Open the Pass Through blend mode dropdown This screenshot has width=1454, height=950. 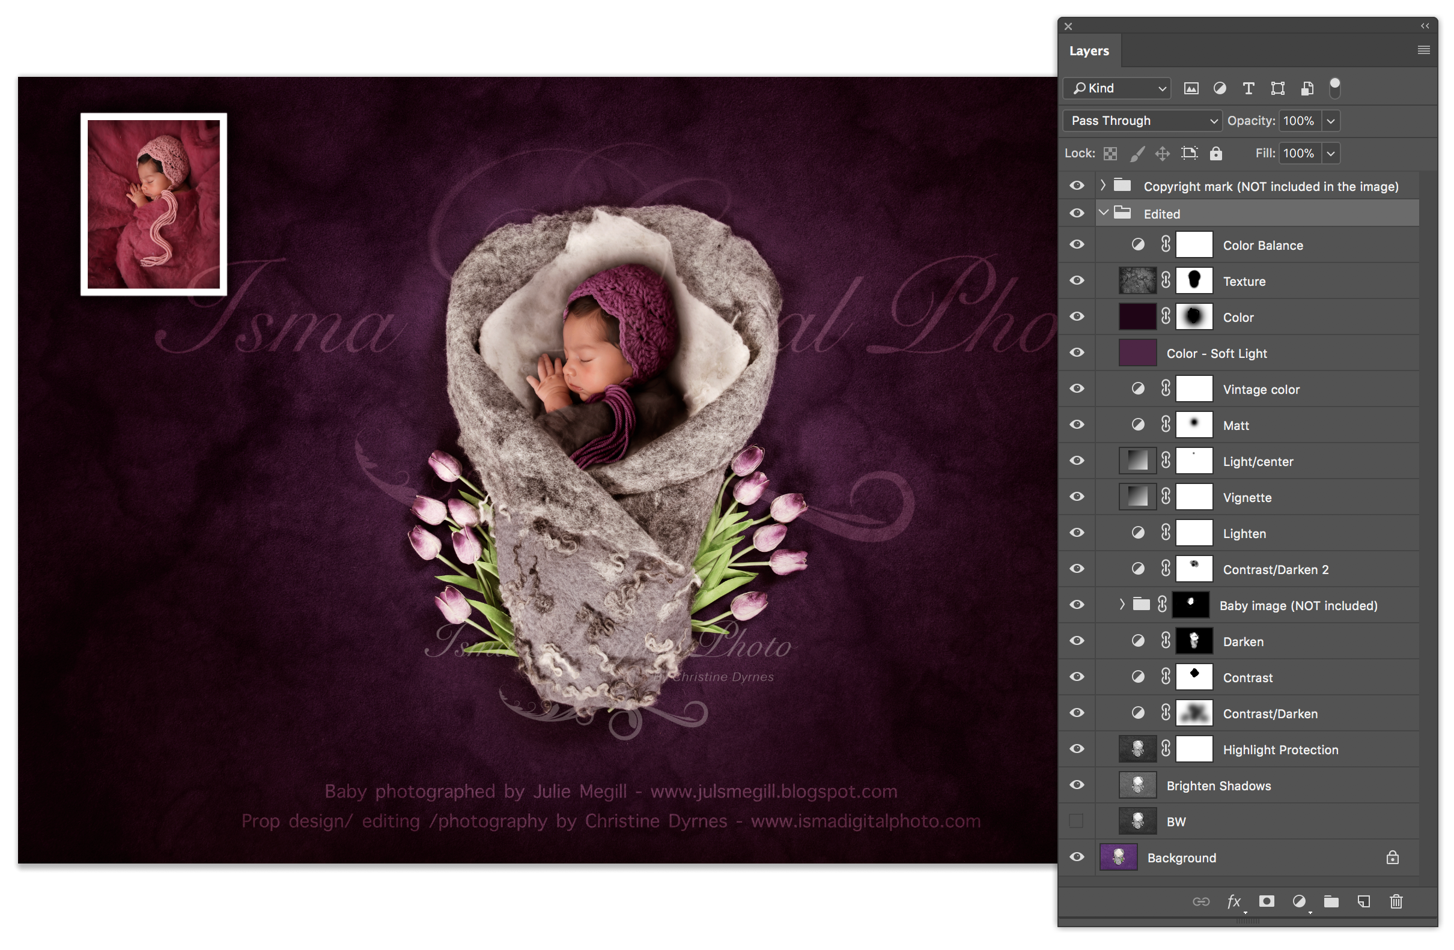pyautogui.click(x=1142, y=121)
